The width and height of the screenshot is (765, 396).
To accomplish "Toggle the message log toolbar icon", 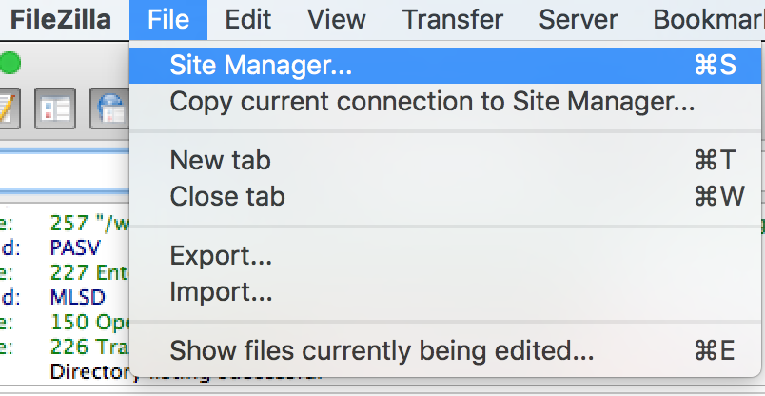I will 9,109.
